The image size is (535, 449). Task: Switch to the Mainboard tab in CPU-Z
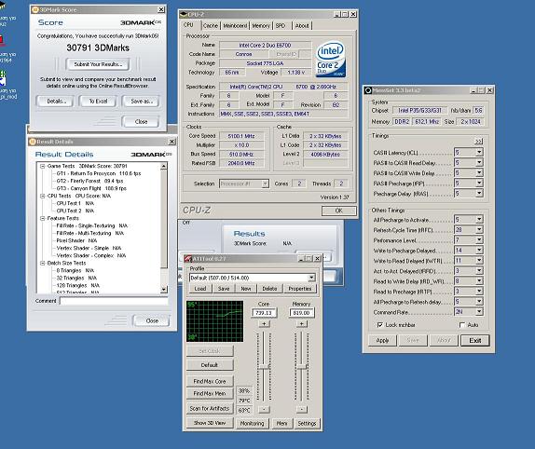click(235, 25)
